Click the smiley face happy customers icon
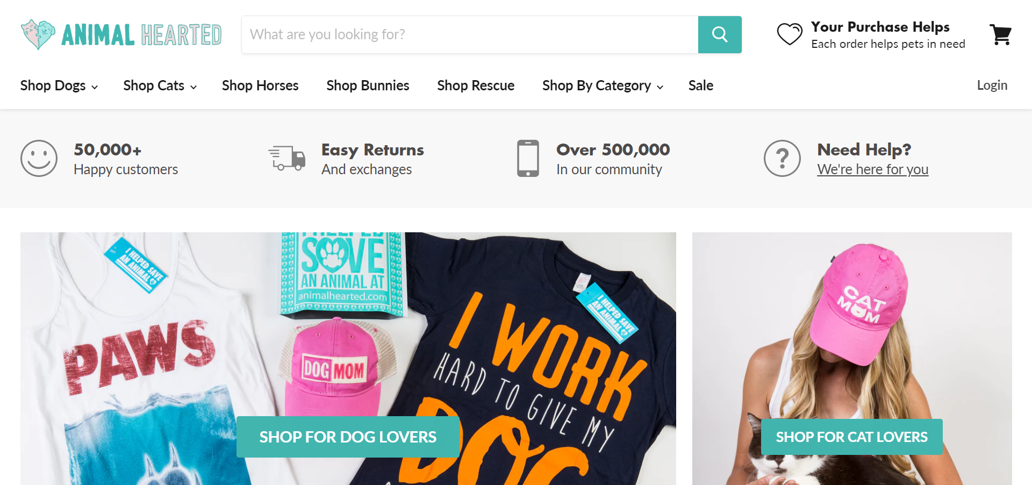This screenshot has width=1032, height=485. (38, 158)
